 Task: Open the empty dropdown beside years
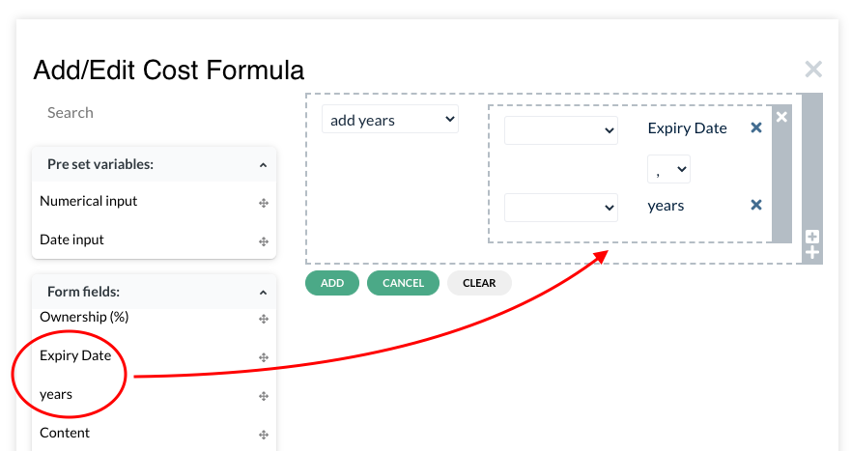561,208
